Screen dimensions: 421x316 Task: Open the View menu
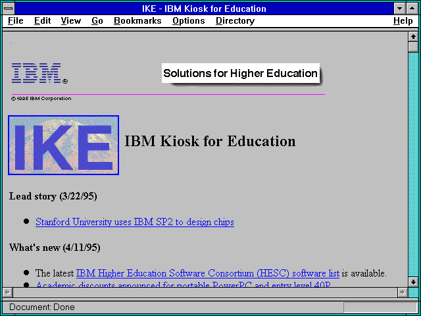click(x=70, y=21)
